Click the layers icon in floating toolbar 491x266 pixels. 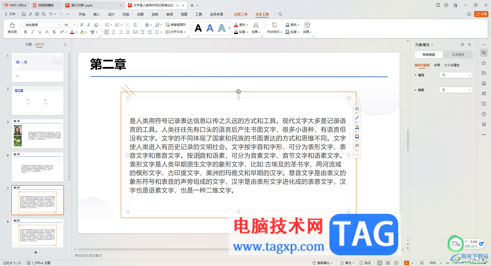pyautogui.click(x=357, y=109)
